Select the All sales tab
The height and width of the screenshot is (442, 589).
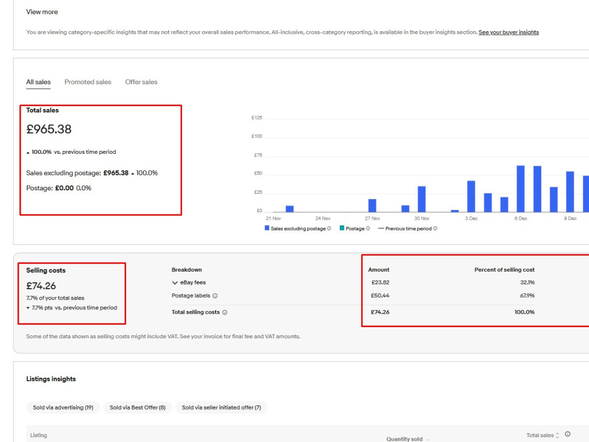(38, 82)
